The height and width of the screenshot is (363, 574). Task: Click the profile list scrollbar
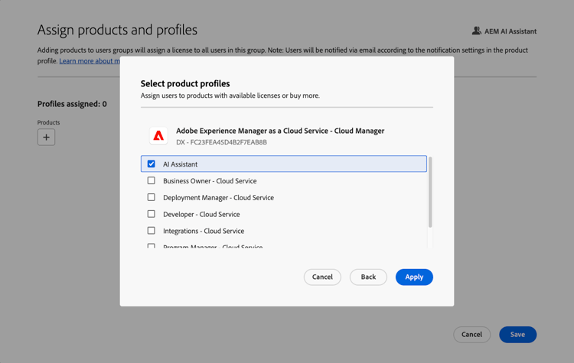[430, 193]
